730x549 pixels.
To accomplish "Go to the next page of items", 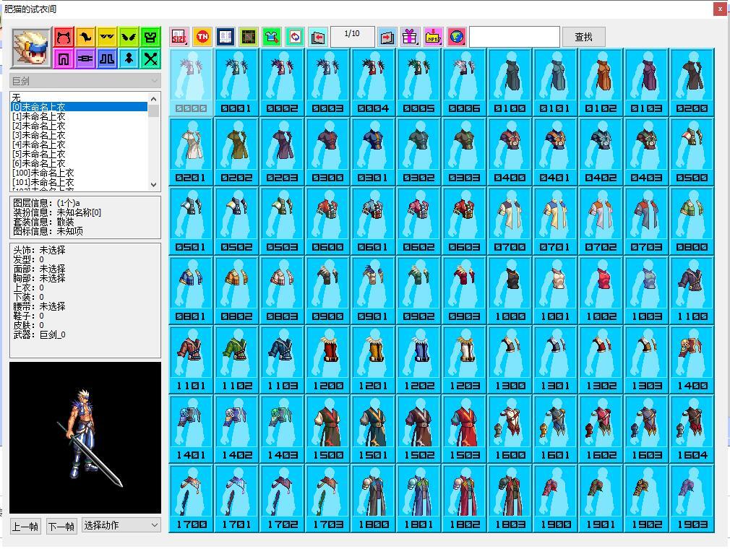I will (x=387, y=37).
